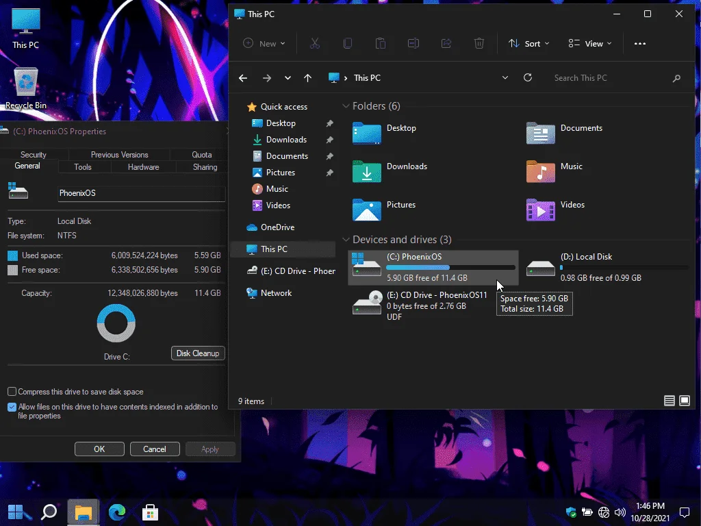Viewport: 701px width, 526px height.
Task: Collapse the Folders (6) group
Action: 346,106
